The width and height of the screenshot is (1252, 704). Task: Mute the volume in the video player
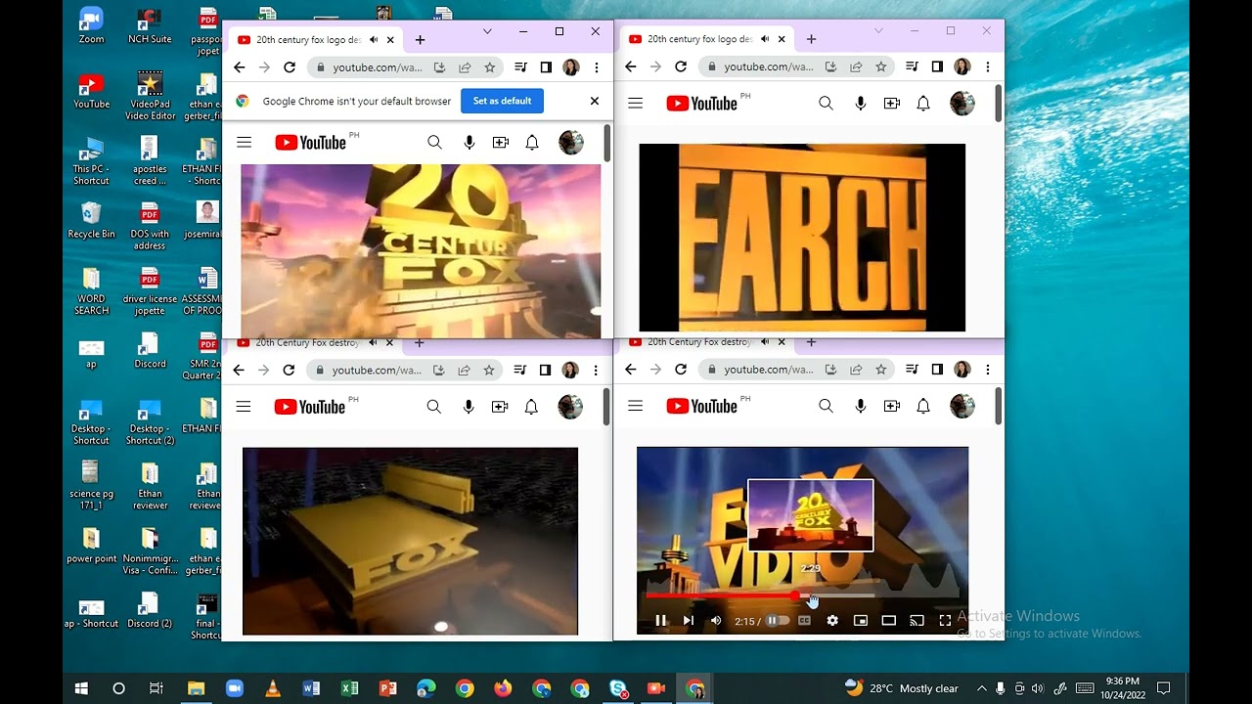coord(716,620)
